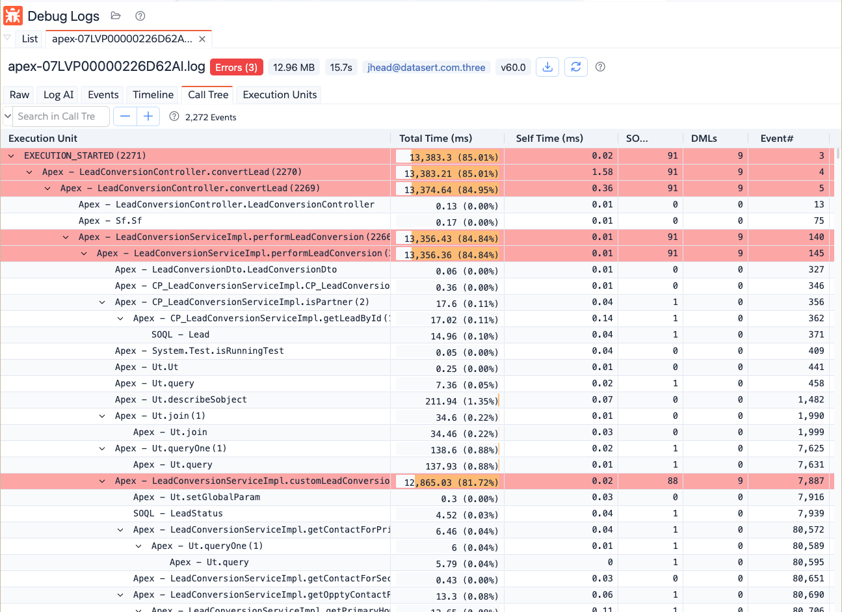Switch to the Timeline tab
Image resolution: width=842 pixels, height=612 pixels.
tap(153, 95)
